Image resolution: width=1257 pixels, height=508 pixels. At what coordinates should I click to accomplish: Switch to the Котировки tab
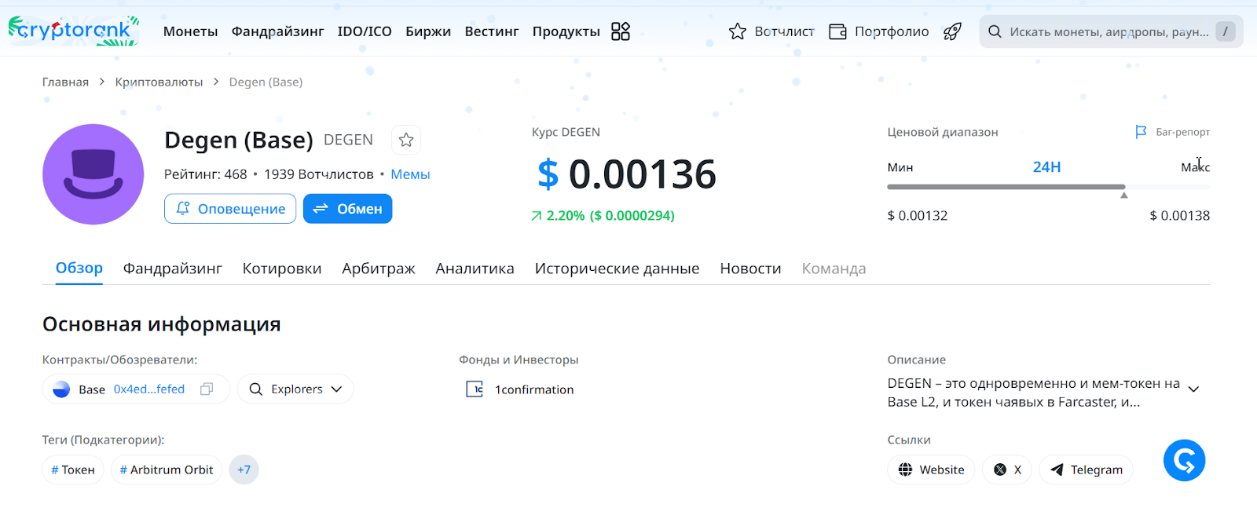[x=281, y=269]
